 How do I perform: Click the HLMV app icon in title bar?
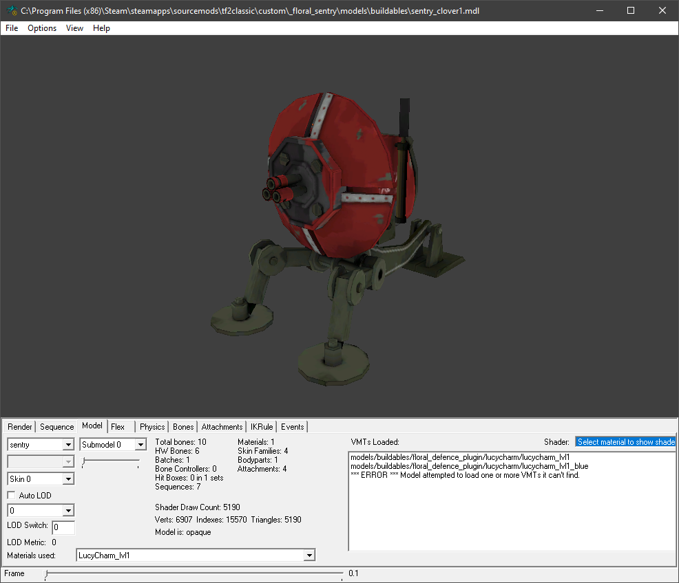(12, 10)
